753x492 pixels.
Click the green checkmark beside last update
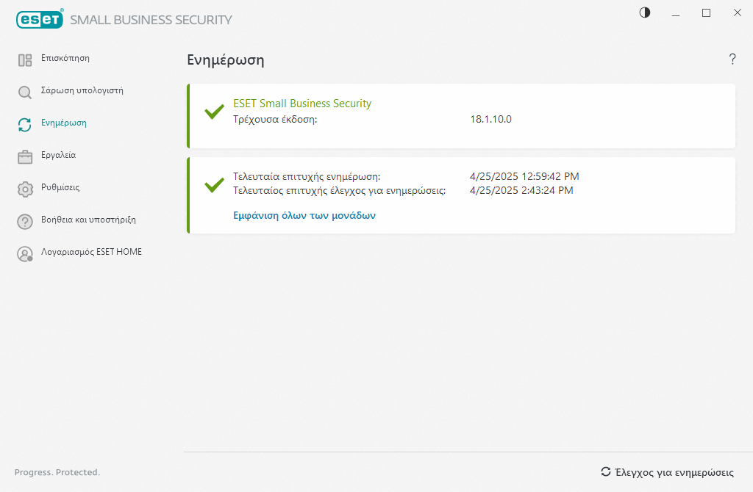[214, 185]
